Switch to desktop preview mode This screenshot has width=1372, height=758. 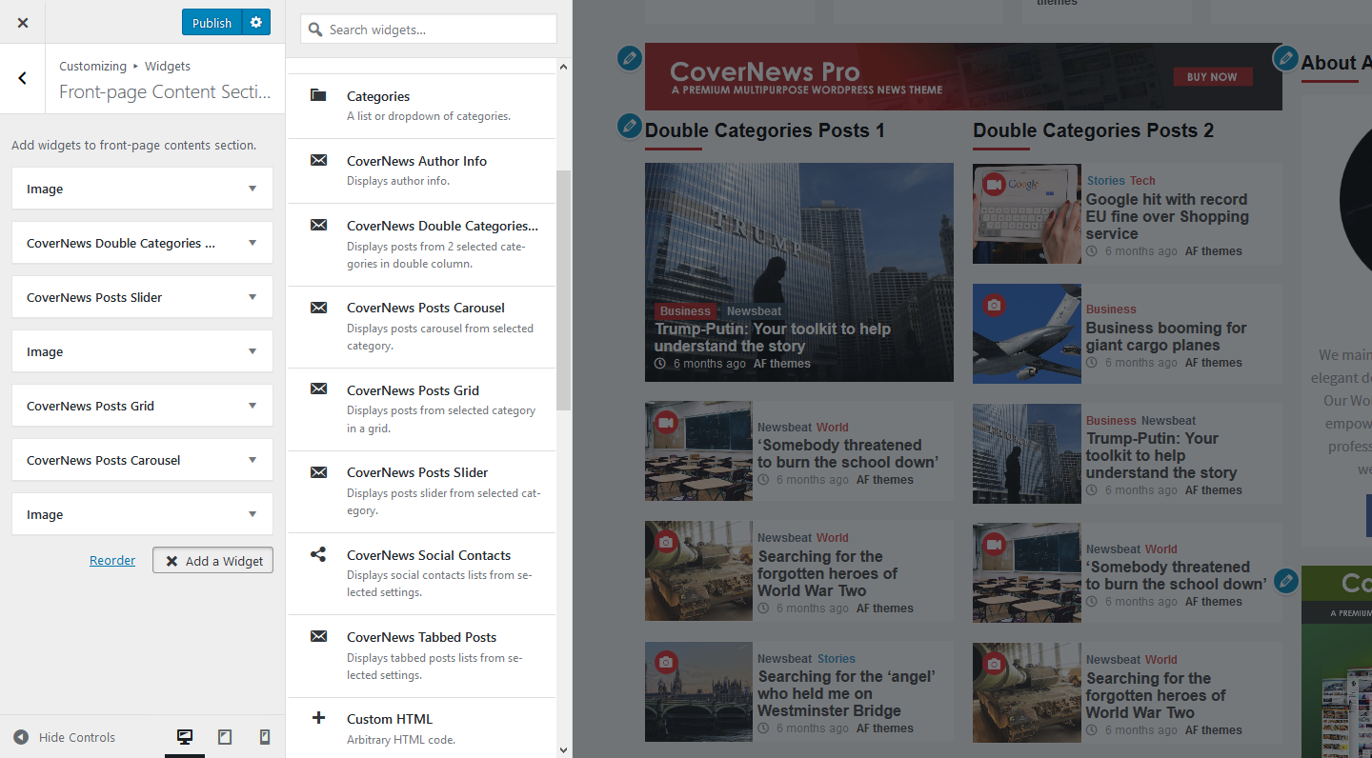tap(185, 737)
